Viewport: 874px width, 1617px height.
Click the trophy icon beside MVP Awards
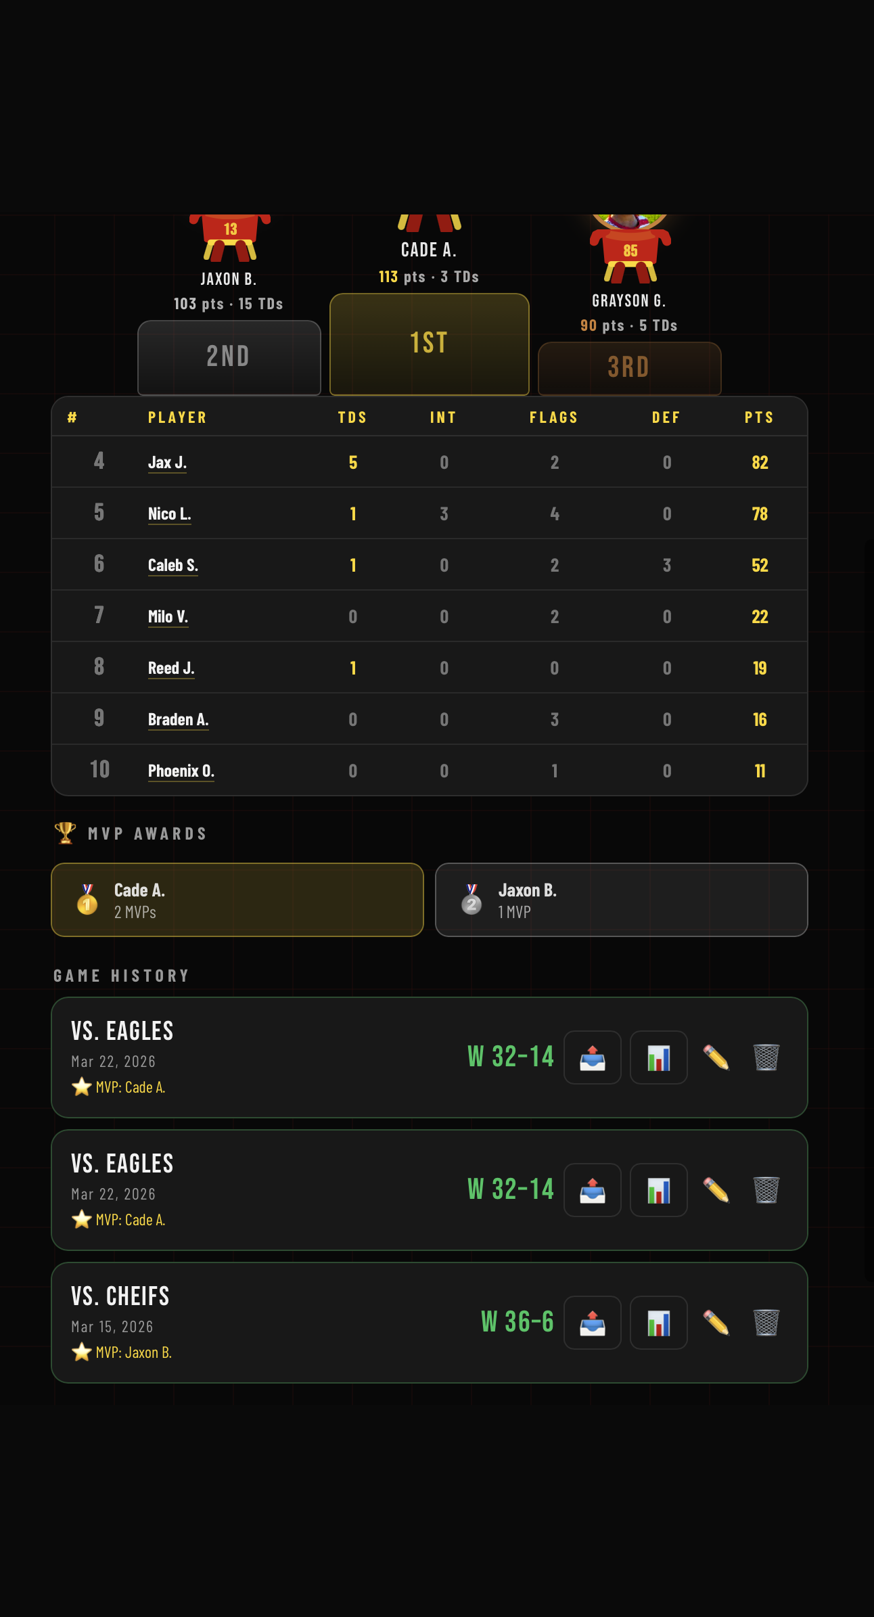64,833
